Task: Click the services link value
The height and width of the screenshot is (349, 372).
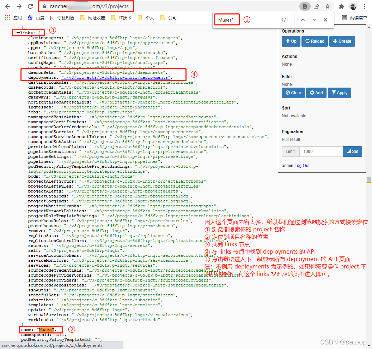Action: click(x=104, y=265)
